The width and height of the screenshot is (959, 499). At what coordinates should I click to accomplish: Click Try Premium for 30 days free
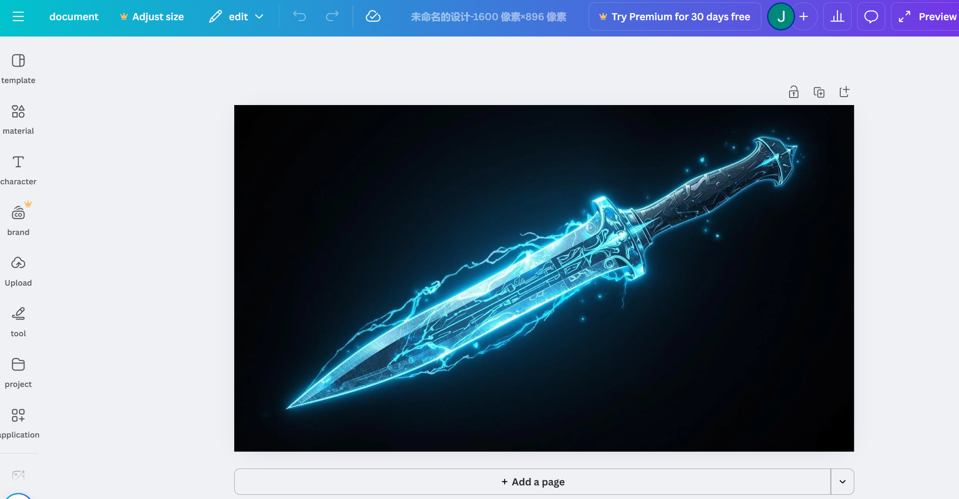(x=675, y=16)
